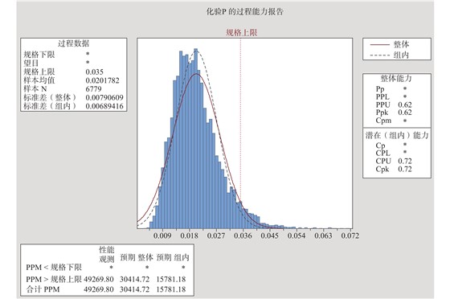The image size is (450, 299).
Task: Select the 标准差（整体）value 0.00790609
Action: [x=104, y=97]
